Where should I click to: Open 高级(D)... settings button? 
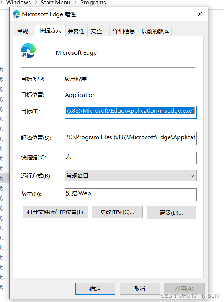171,212
